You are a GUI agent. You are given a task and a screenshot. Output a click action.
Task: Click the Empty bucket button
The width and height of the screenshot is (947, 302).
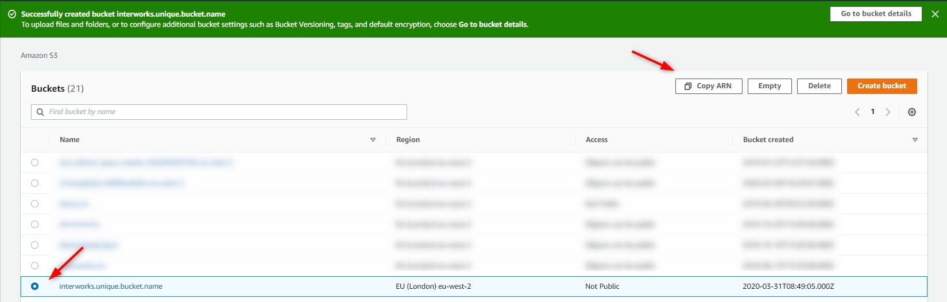770,86
